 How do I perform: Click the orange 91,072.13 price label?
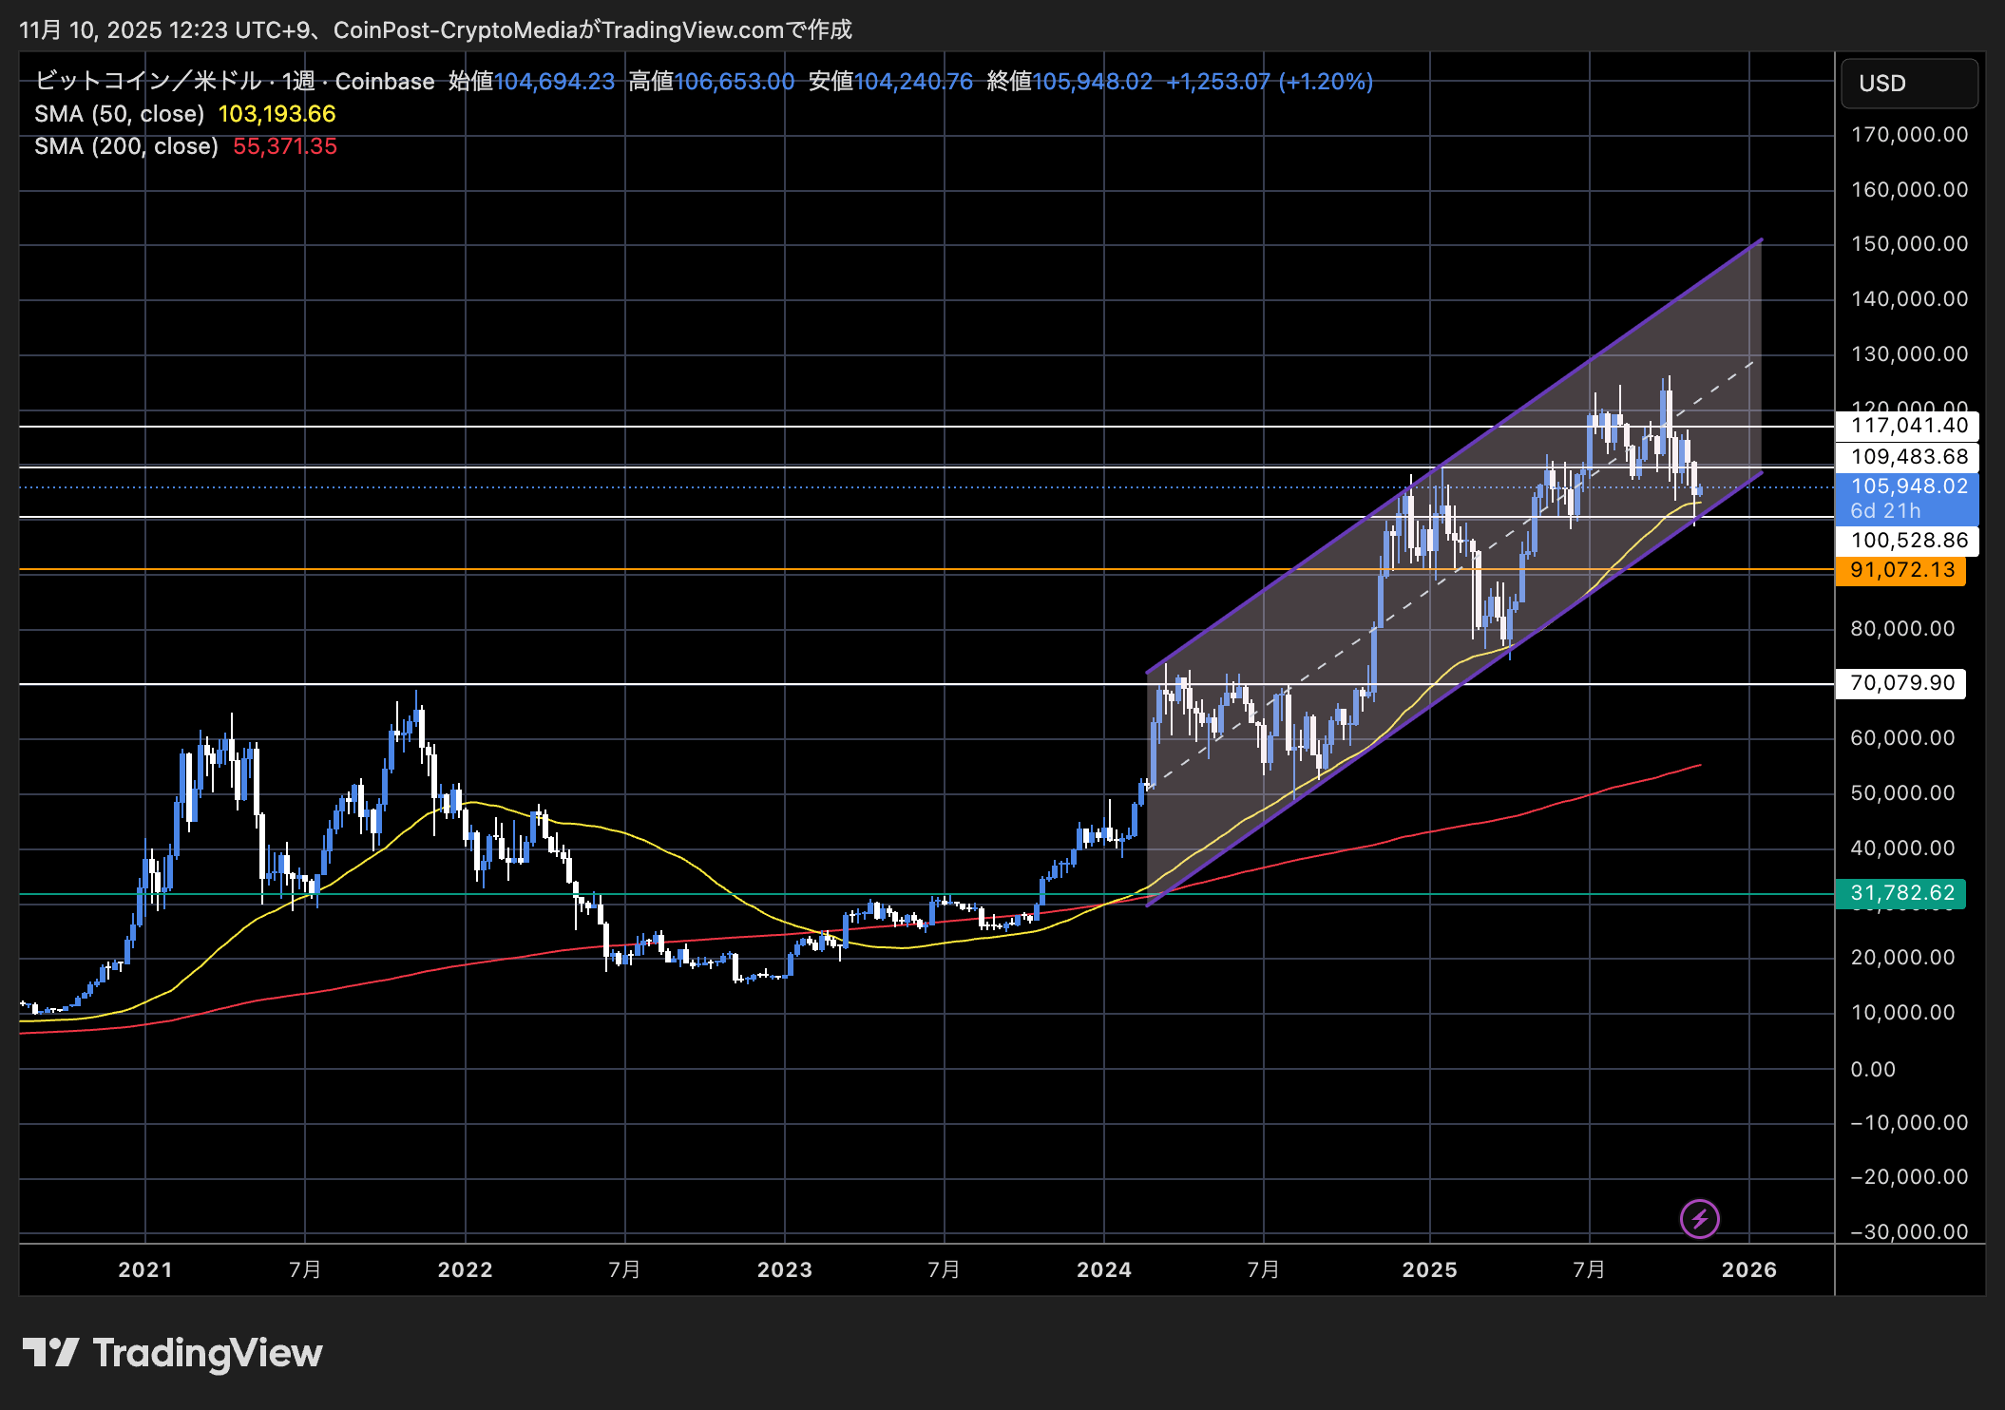tap(1900, 570)
